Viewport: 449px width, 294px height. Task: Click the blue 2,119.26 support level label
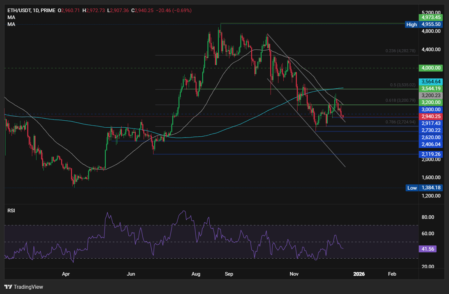pos(431,154)
